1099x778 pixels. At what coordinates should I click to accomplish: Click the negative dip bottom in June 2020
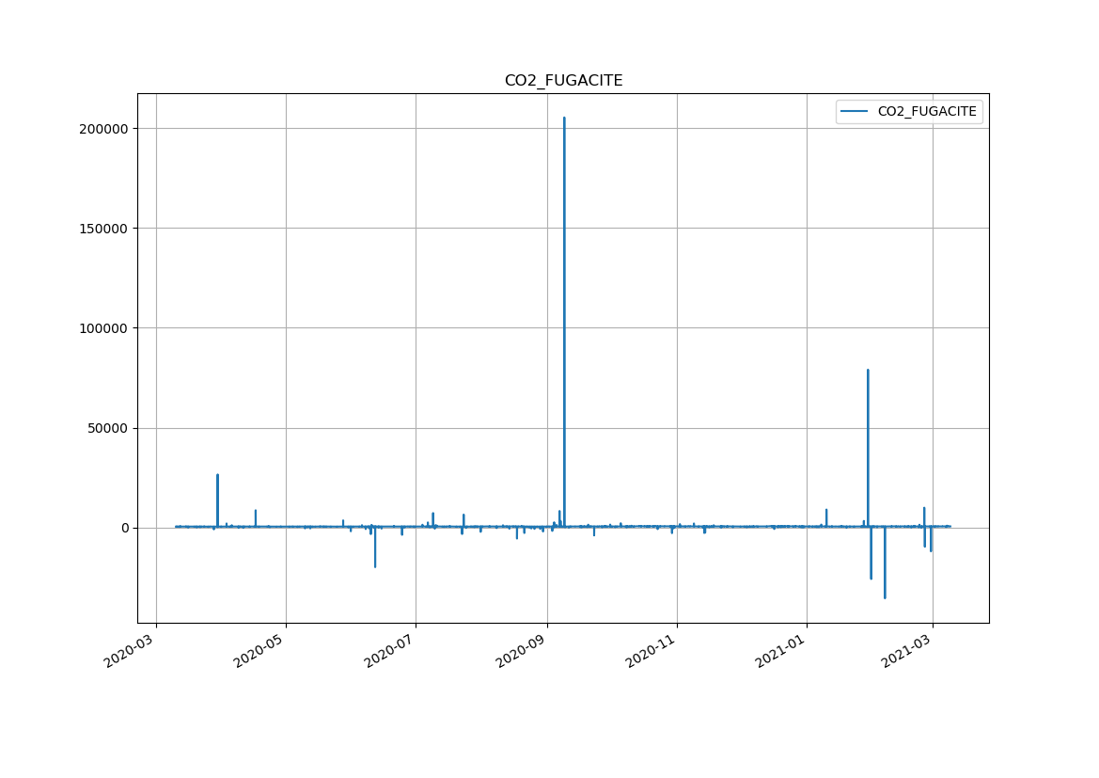(x=375, y=566)
